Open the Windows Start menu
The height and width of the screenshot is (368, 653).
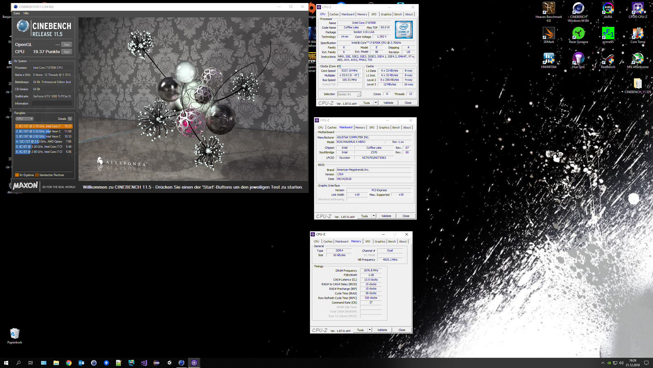(x=6, y=363)
